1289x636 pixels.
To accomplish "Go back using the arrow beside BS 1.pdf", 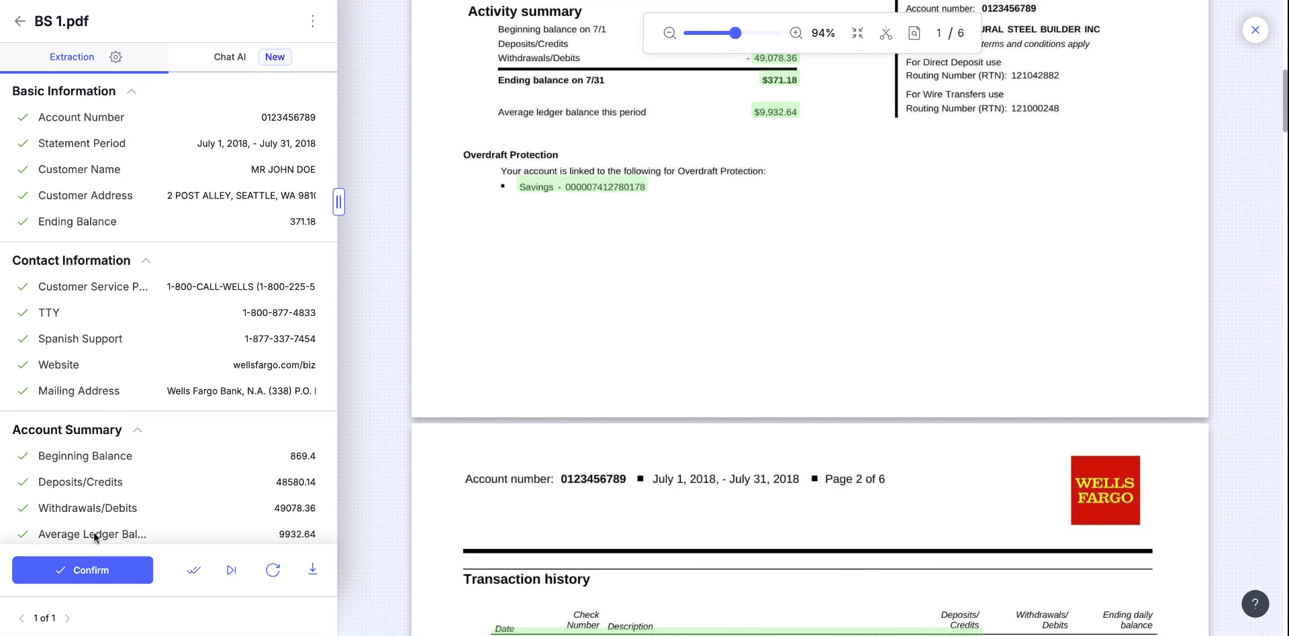I will pos(19,21).
